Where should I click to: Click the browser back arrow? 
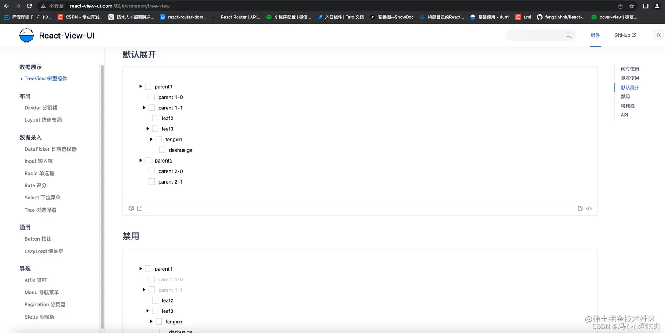(x=7, y=6)
